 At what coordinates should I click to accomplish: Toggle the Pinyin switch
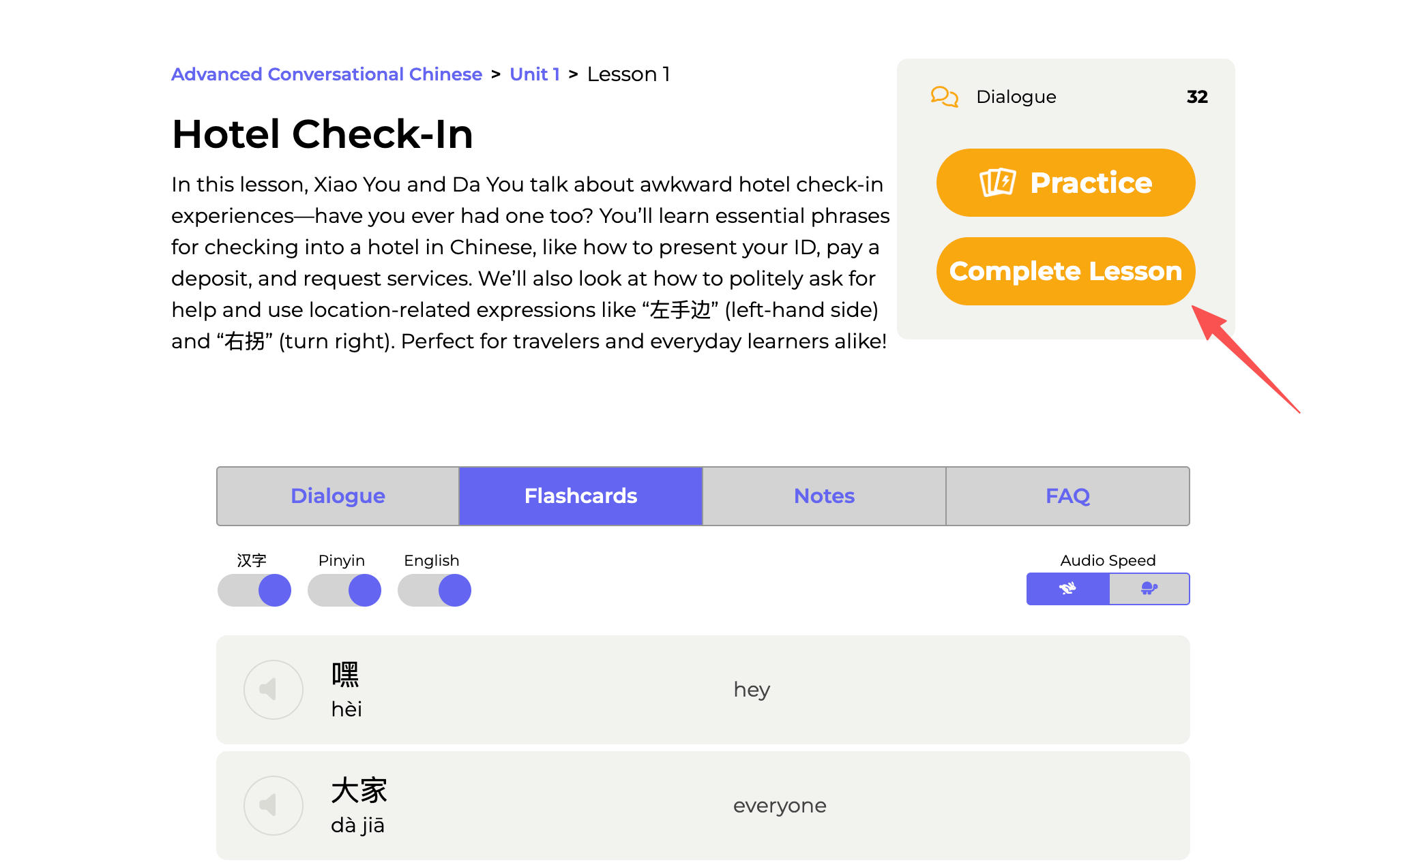[x=344, y=590]
